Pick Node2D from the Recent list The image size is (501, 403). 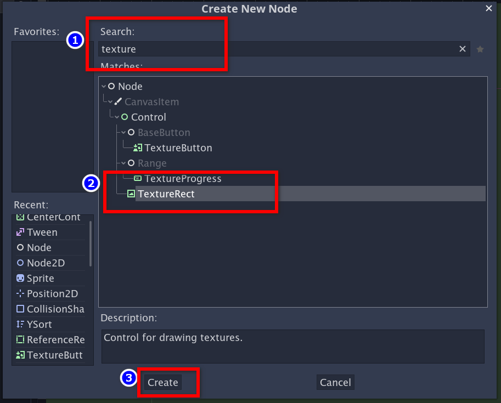pos(50,263)
